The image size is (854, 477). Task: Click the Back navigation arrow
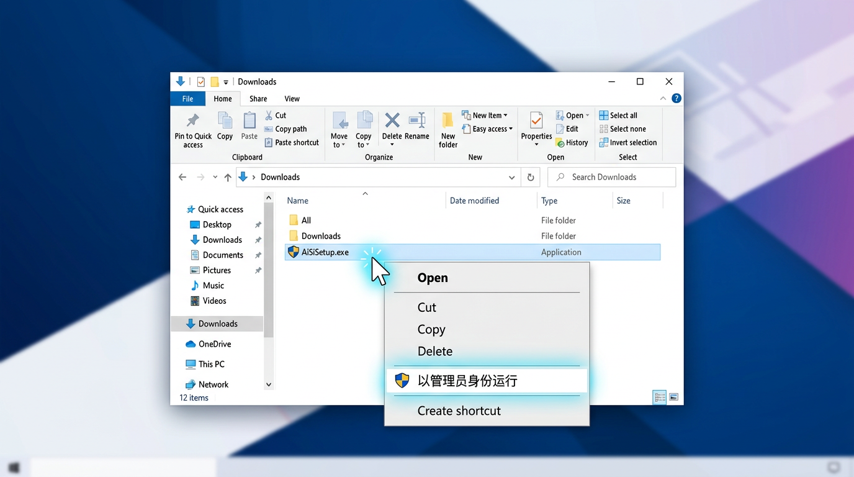pos(182,177)
